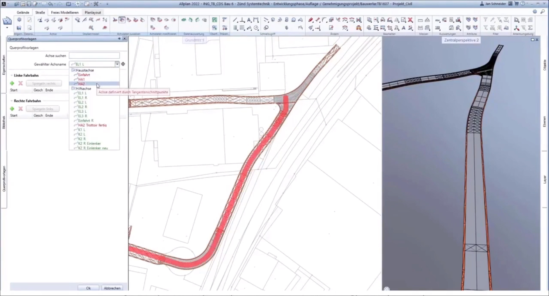The width and height of the screenshot is (549, 296).
Task: Open ribbon settings gear top right
Action: (x=535, y=12)
